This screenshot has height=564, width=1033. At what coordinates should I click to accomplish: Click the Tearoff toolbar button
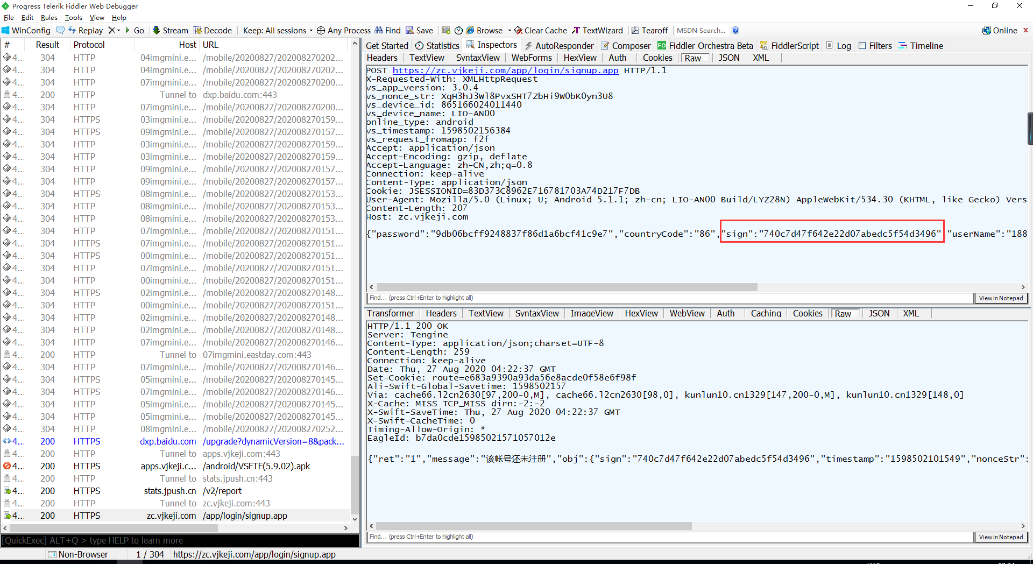[x=649, y=31]
